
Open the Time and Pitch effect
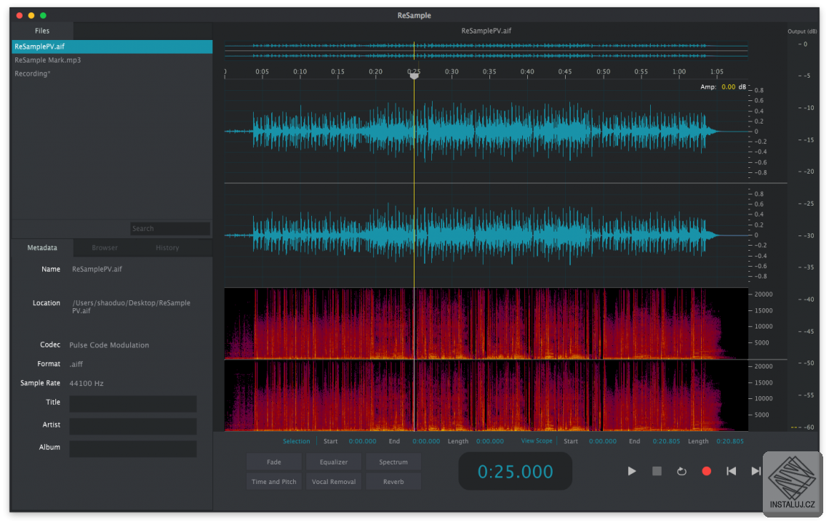click(274, 482)
